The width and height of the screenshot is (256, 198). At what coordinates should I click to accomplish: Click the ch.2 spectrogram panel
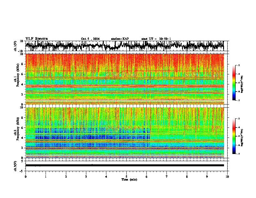click(x=124, y=133)
